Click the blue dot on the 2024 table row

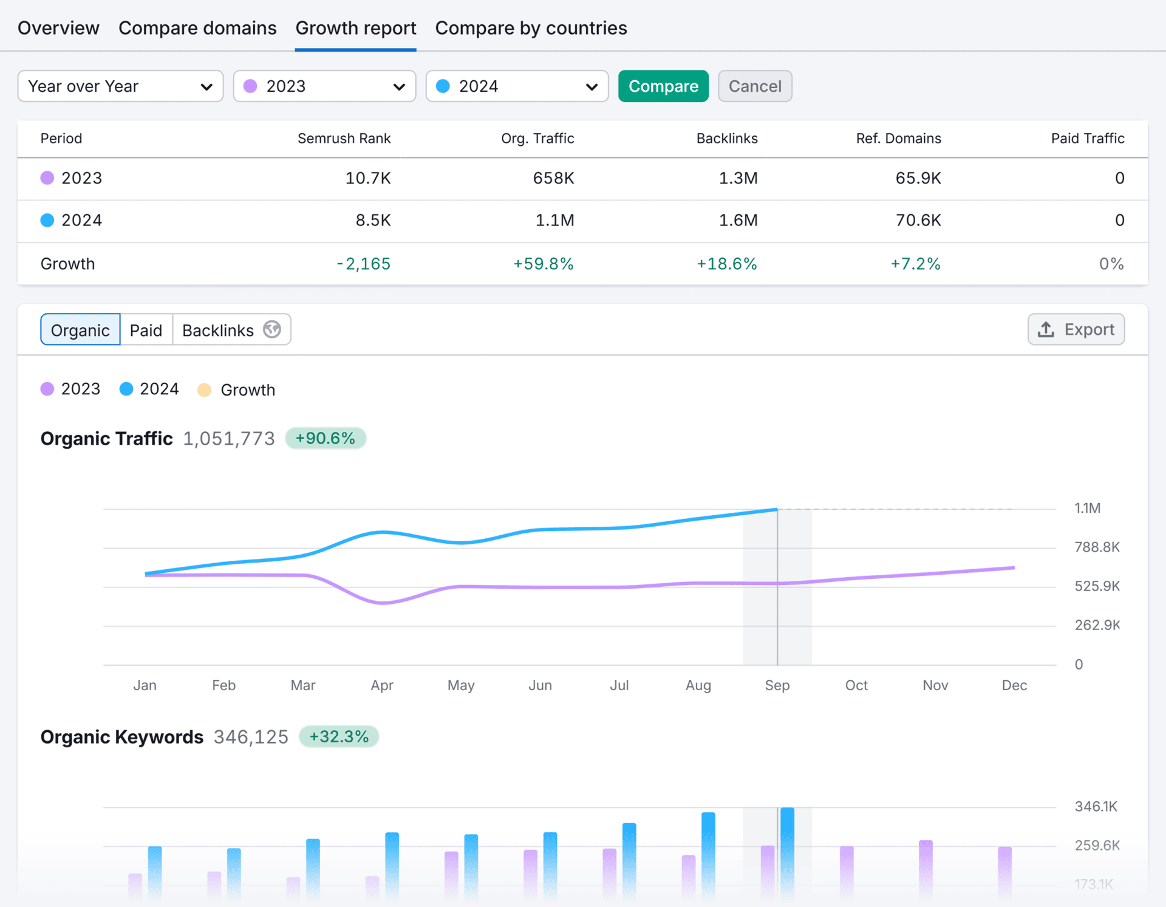coord(47,220)
